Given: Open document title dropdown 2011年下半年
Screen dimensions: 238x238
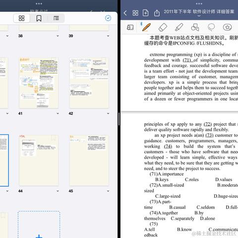Looking at the screenshot, I should click(199, 12).
